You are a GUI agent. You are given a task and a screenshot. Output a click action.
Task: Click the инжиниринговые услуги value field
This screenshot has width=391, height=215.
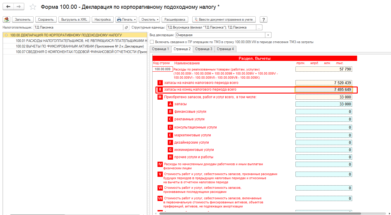pyautogui.click(x=323, y=150)
